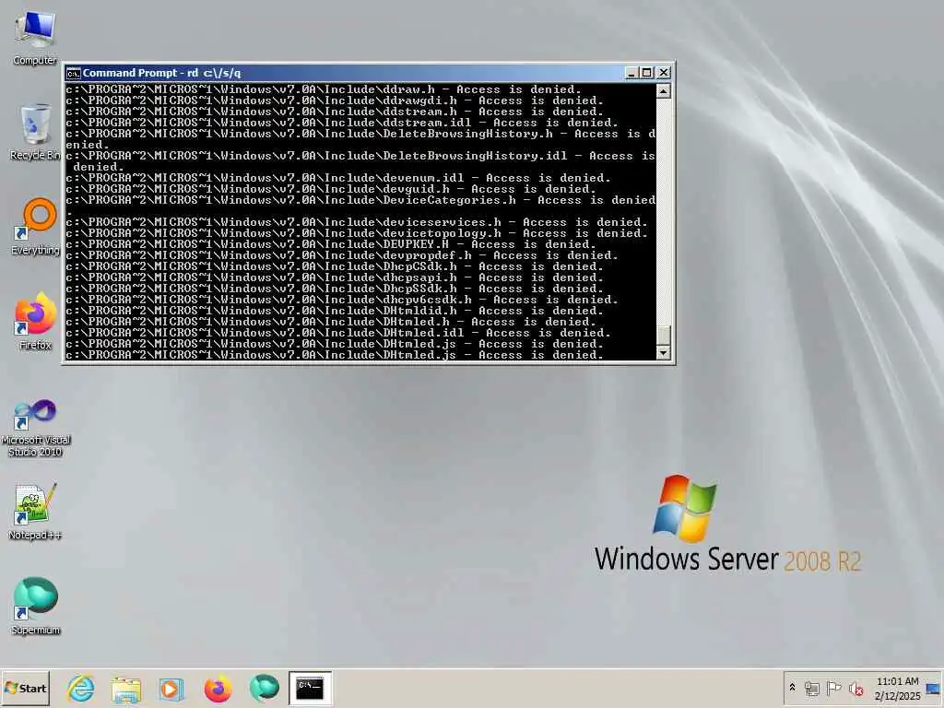
Task: Launch the Everything search shortcut
Action: coord(35,227)
